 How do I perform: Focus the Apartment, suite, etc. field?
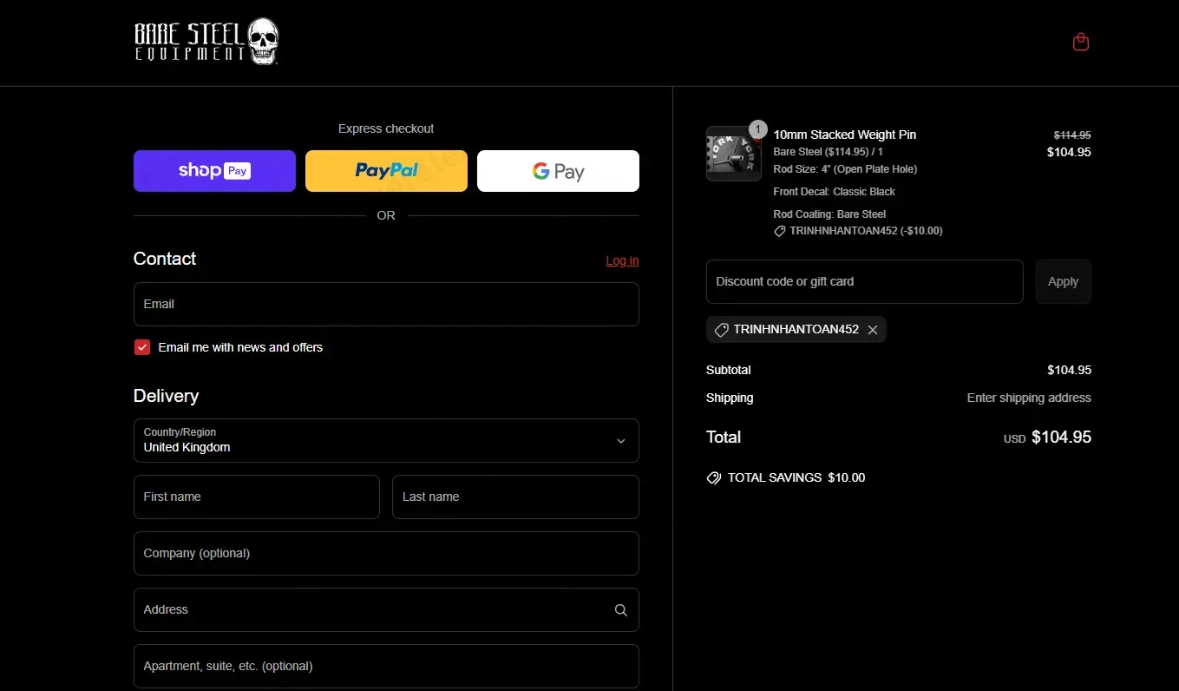pyautogui.click(x=386, y=666)
